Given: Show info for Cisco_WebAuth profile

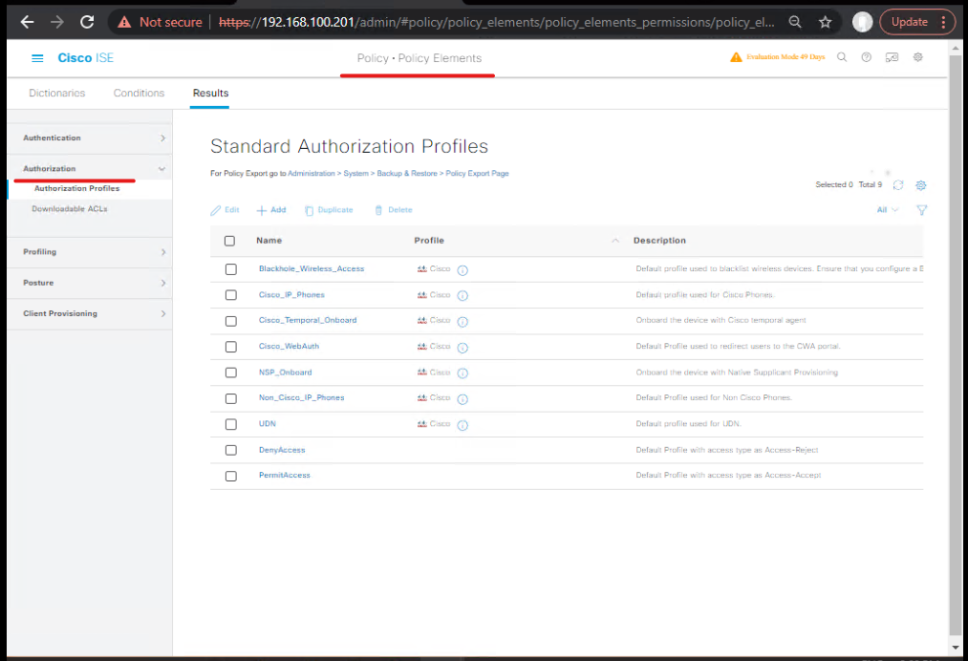Looking at the screenshot, I should click(x=462, y=348).
